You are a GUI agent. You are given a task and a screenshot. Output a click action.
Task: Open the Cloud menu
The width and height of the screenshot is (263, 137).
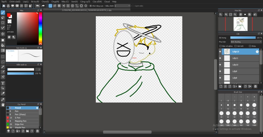tap(107, 2)
